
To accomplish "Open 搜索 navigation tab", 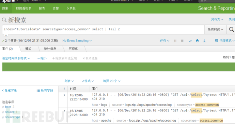I will [5, 8].
